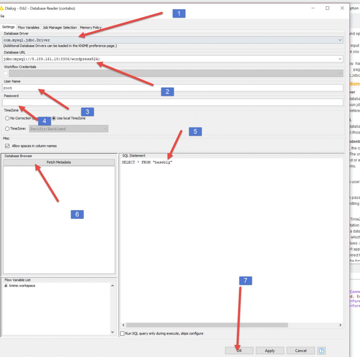The height and width of the screenshot is (357, 360).
Task: Maximize the Database Reader dialog window
Action: (x=327, y=8)
